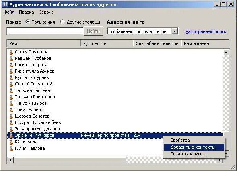237x171 pixels.
Task: Click the contact icon beside Регина Петрова
Action: [11, 65]
